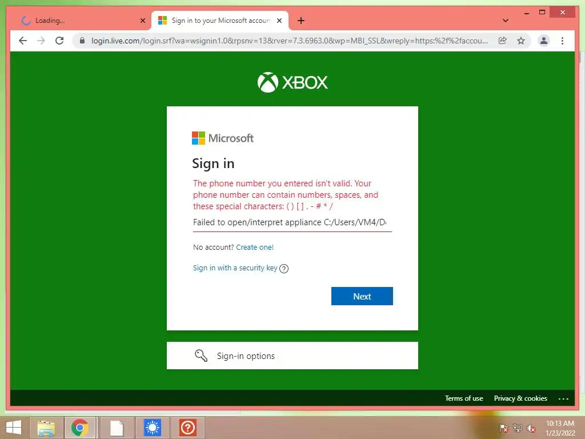
Task: Click the blue Next button
Action: point(362,296)
